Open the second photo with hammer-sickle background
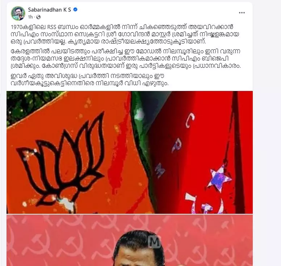The width and height of the screenshot is (281, 266). (130, 240)
